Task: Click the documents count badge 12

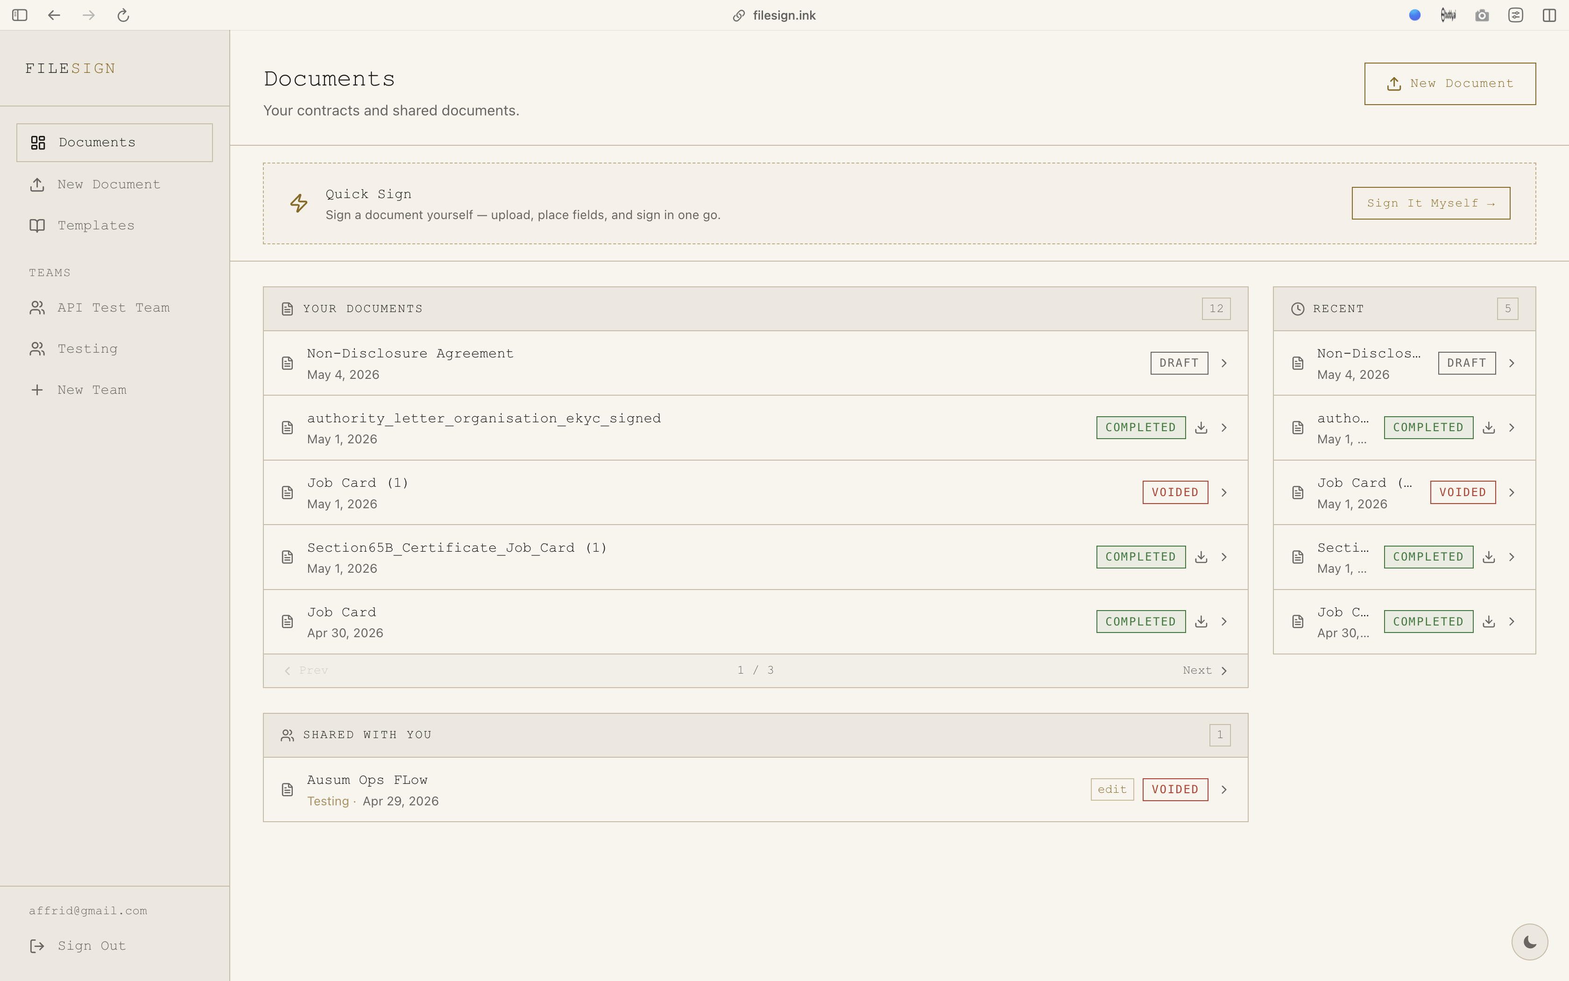Action: (1216, 309)
